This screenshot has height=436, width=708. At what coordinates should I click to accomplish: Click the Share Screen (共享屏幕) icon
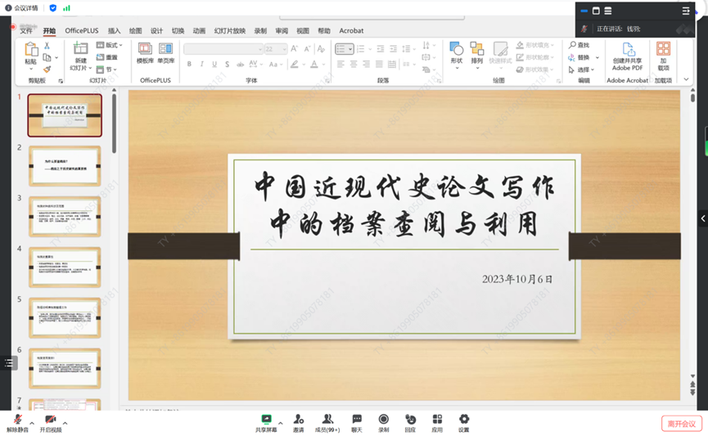(266, 420)
